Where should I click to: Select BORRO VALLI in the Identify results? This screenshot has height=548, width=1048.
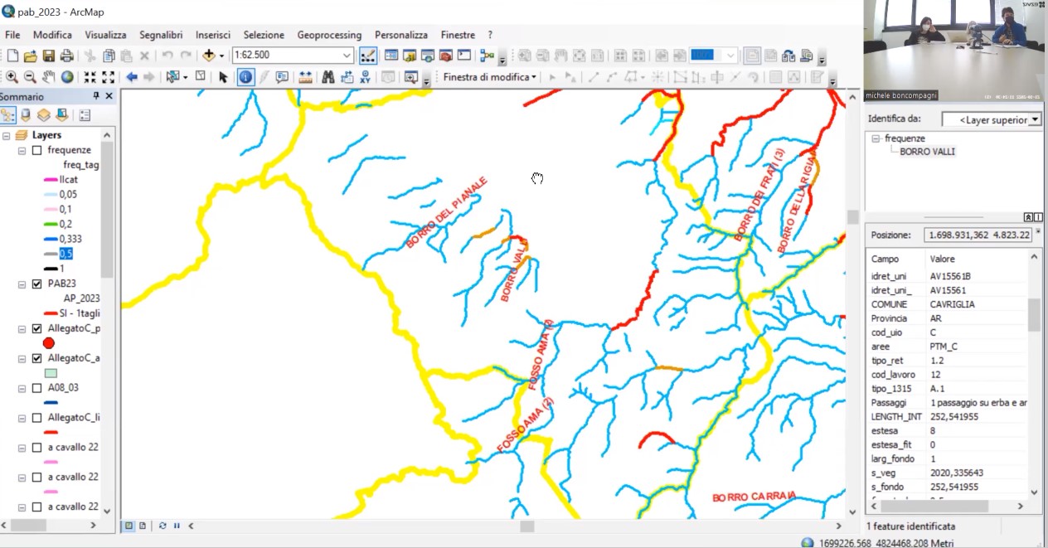(927, 152)
